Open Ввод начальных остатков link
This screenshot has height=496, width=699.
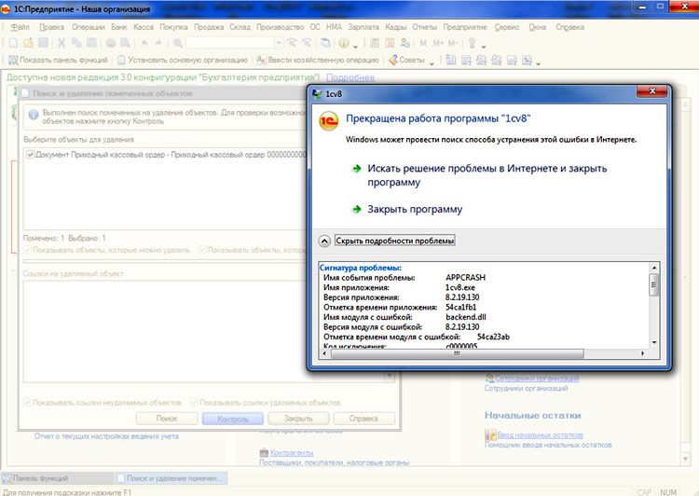540,434
